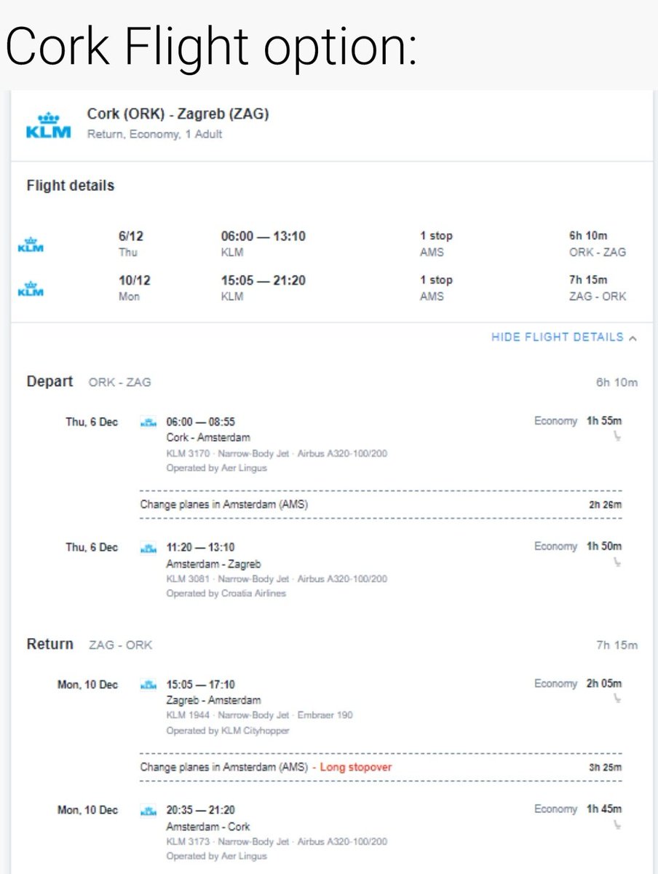Click the large KLM logo beside Cork - Zagreb
The width and height of the screenshot is (658, 874).
(48, 125)
